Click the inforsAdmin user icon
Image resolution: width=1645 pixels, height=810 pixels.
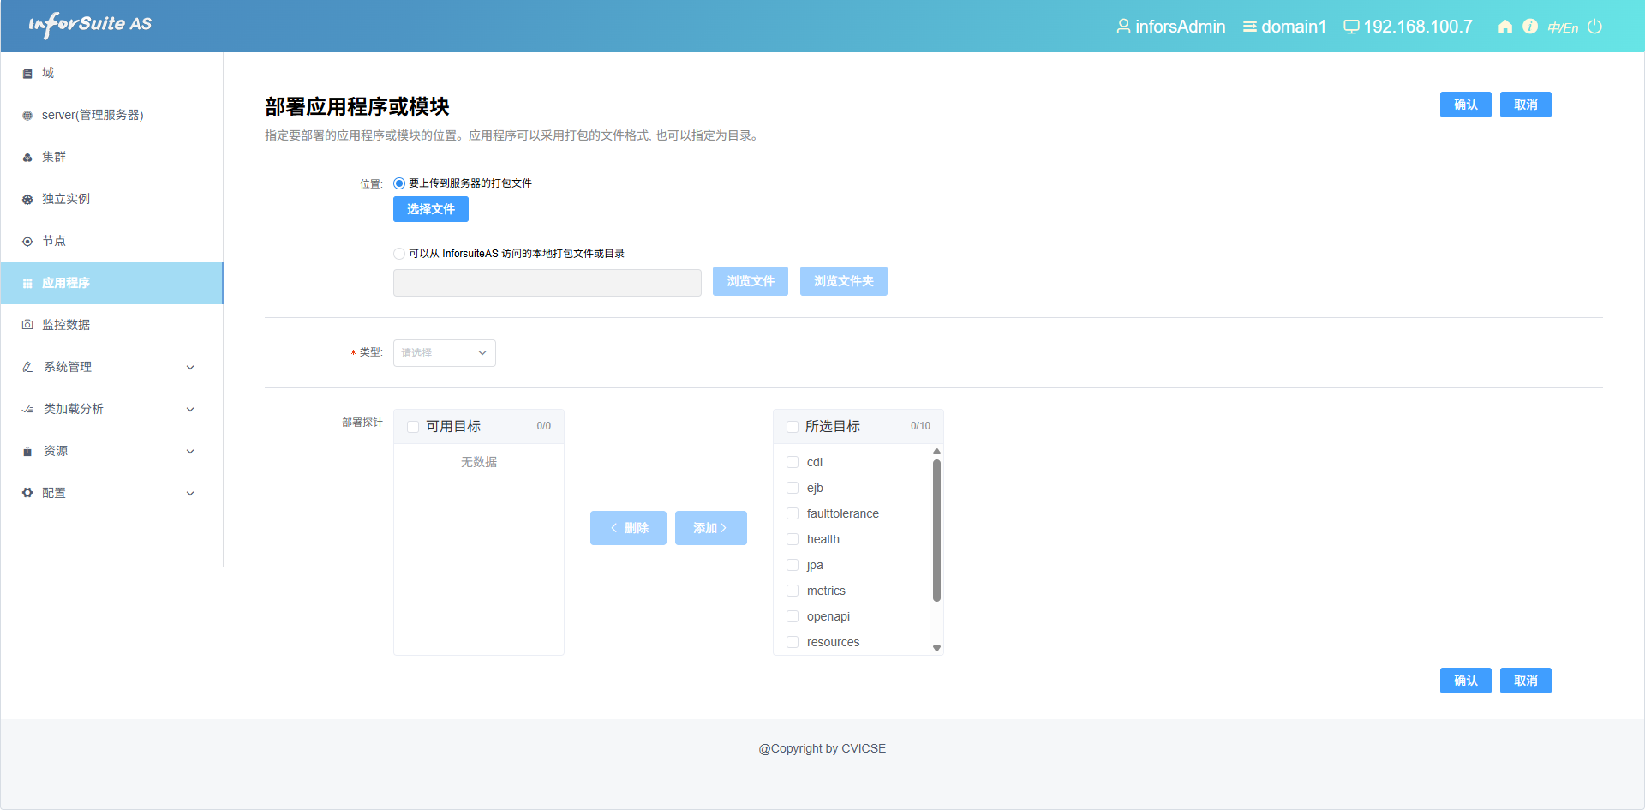[1122, 27]
